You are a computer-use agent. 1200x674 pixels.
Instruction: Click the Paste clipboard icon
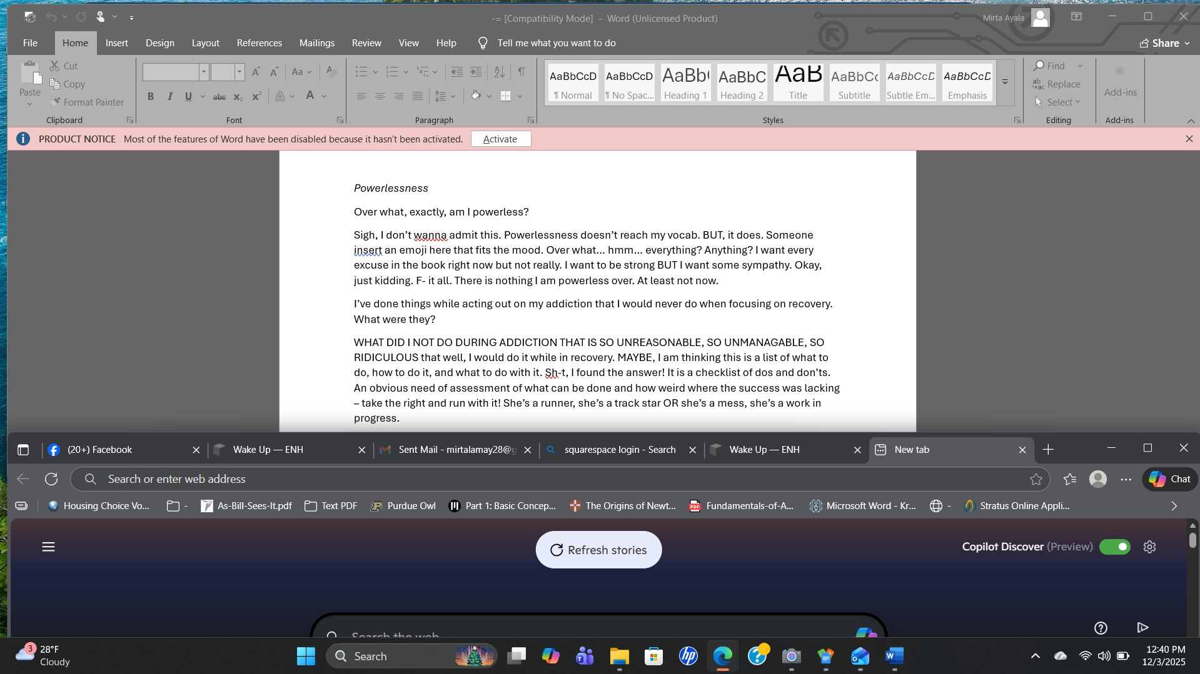(x=29, y=73)
